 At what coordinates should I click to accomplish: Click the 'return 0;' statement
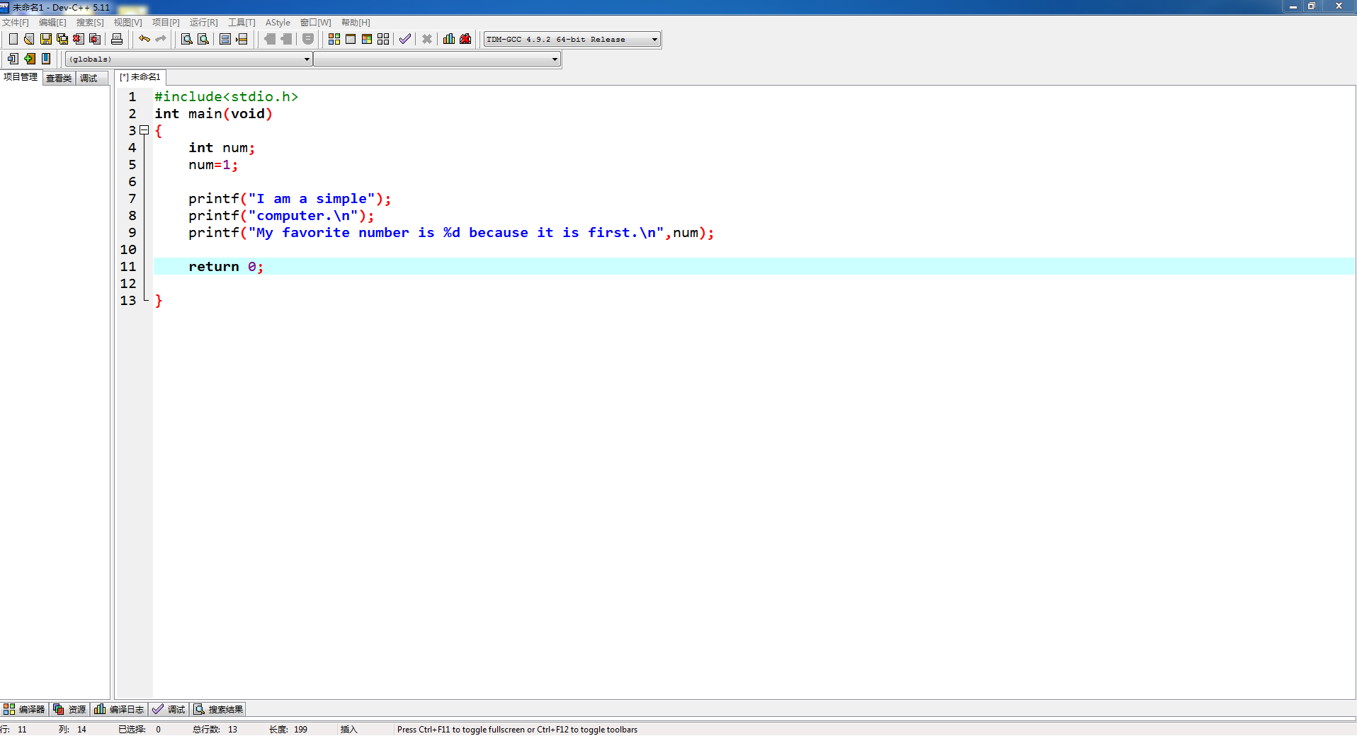[x=226, y=267]
